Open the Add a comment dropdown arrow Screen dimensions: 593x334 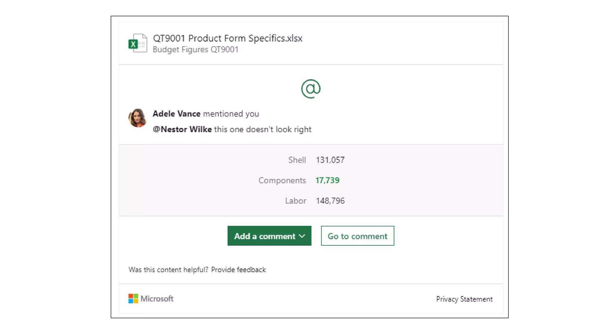(302, 236)
